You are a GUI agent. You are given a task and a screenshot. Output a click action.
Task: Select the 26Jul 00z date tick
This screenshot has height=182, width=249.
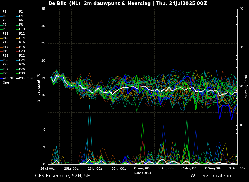pos(71,168)
